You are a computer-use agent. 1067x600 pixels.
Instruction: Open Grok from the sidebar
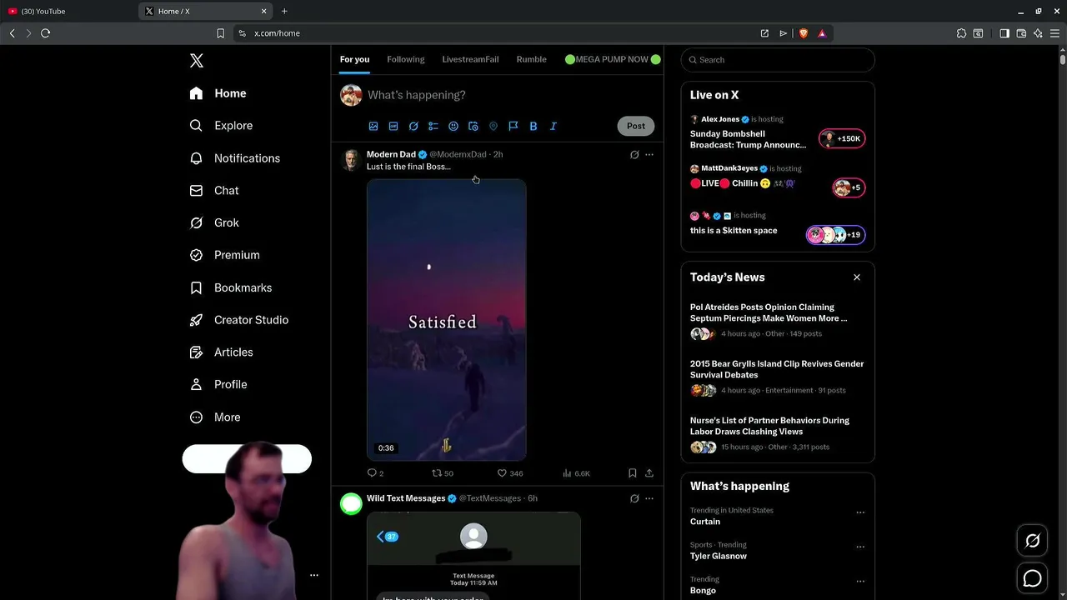tap(214, 223)
